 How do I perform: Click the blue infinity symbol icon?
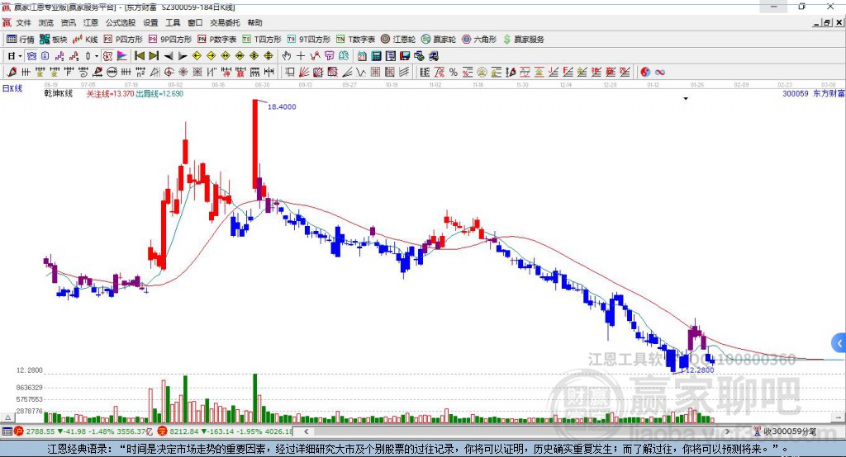click(x=660, y=73)
